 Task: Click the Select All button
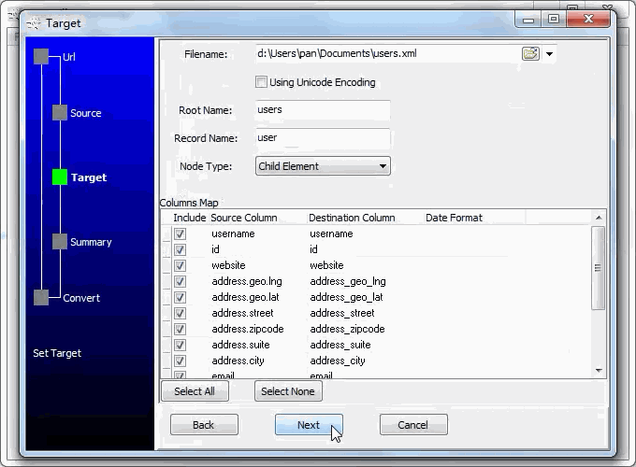195,391
